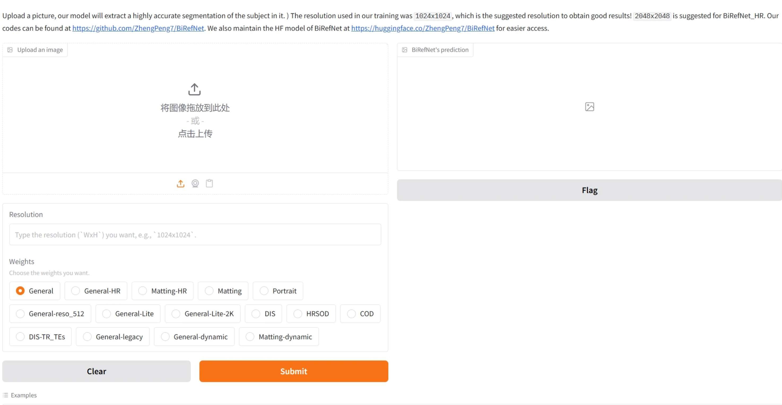Select the Portrait weights option
782x405 pixels.
264,291
